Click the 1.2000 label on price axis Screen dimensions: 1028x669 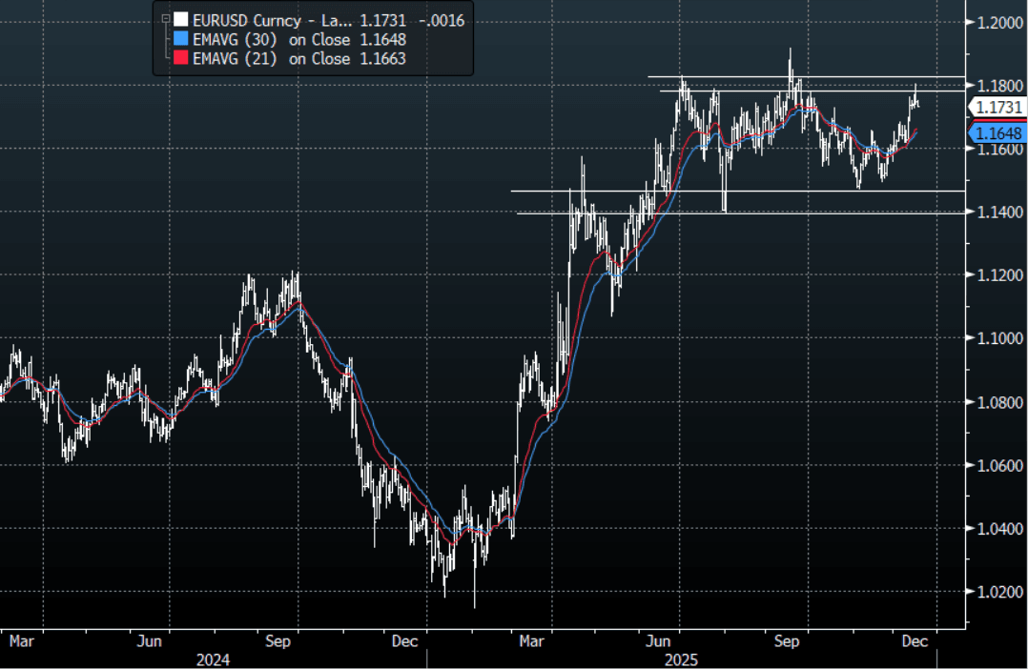click(x=997, y=22)
